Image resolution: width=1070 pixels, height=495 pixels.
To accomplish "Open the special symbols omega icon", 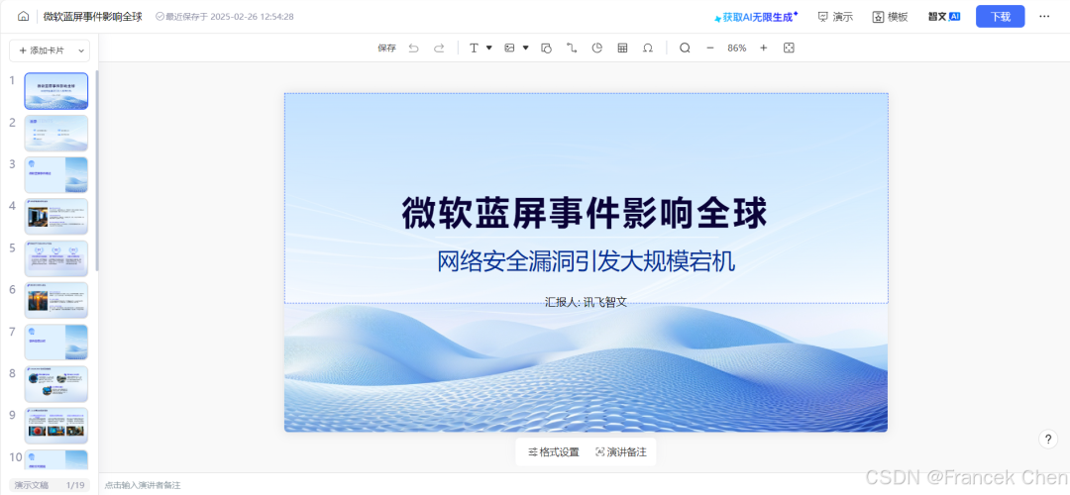I will [648, 48].
